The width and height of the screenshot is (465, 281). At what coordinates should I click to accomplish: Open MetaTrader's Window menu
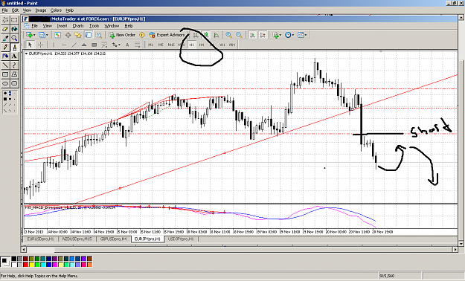[x=112, y=26]
